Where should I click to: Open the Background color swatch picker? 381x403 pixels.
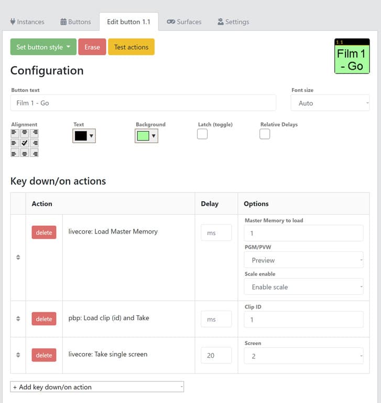(146, 136)
